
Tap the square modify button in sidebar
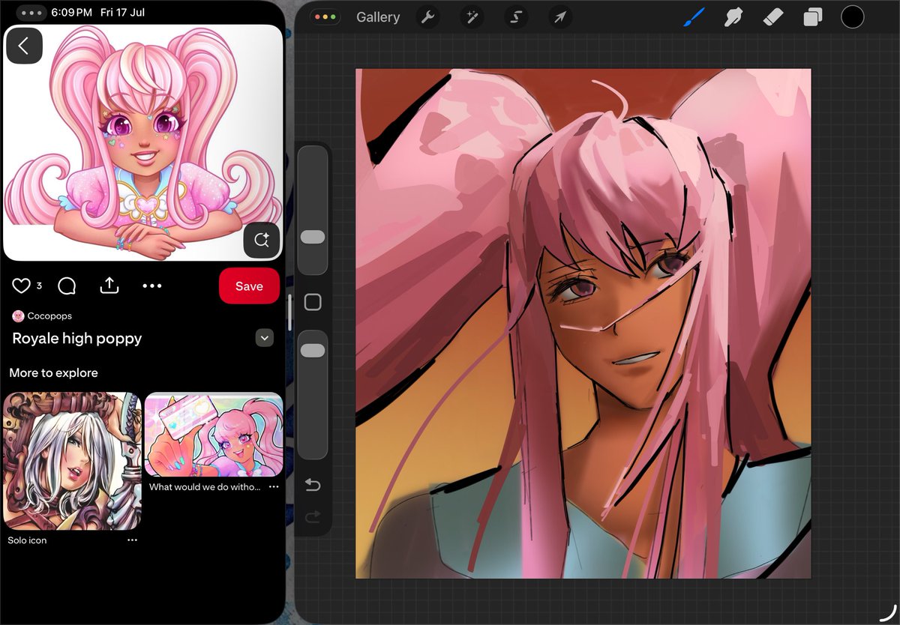coord(313,302)
